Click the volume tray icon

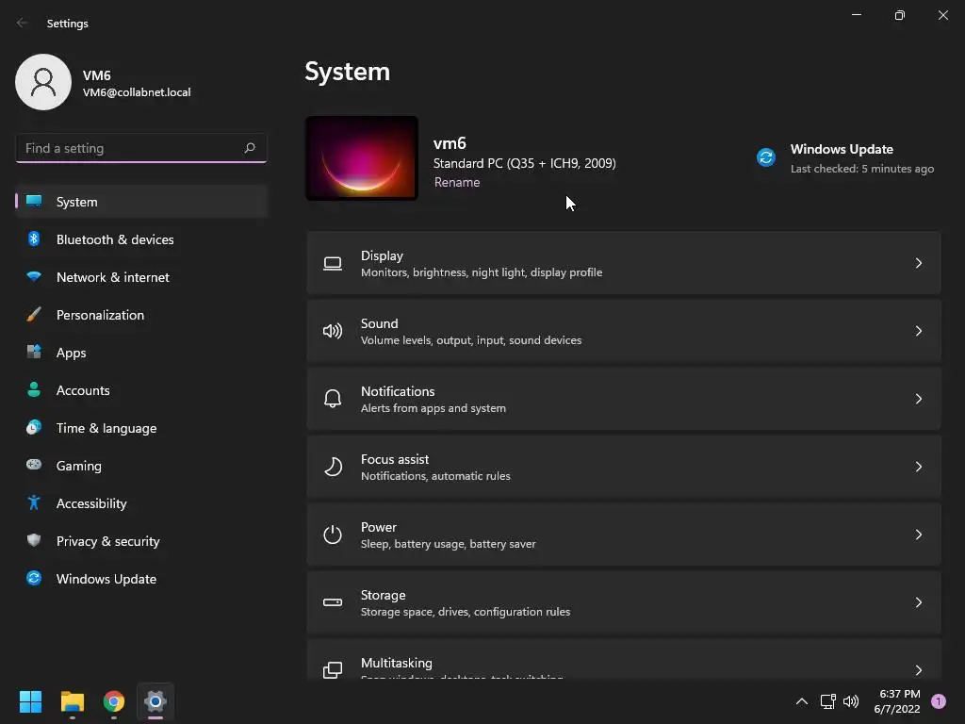tap(851, 701)
